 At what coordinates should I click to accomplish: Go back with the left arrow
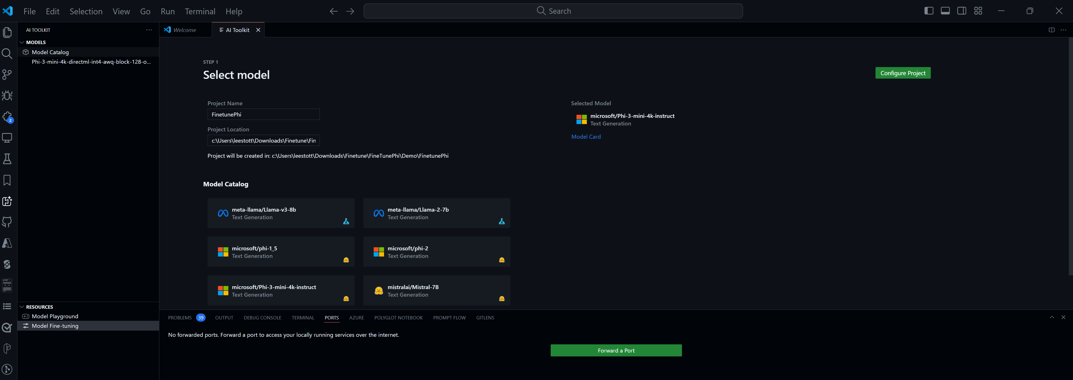pyautogui.click(x=334, y=11)
